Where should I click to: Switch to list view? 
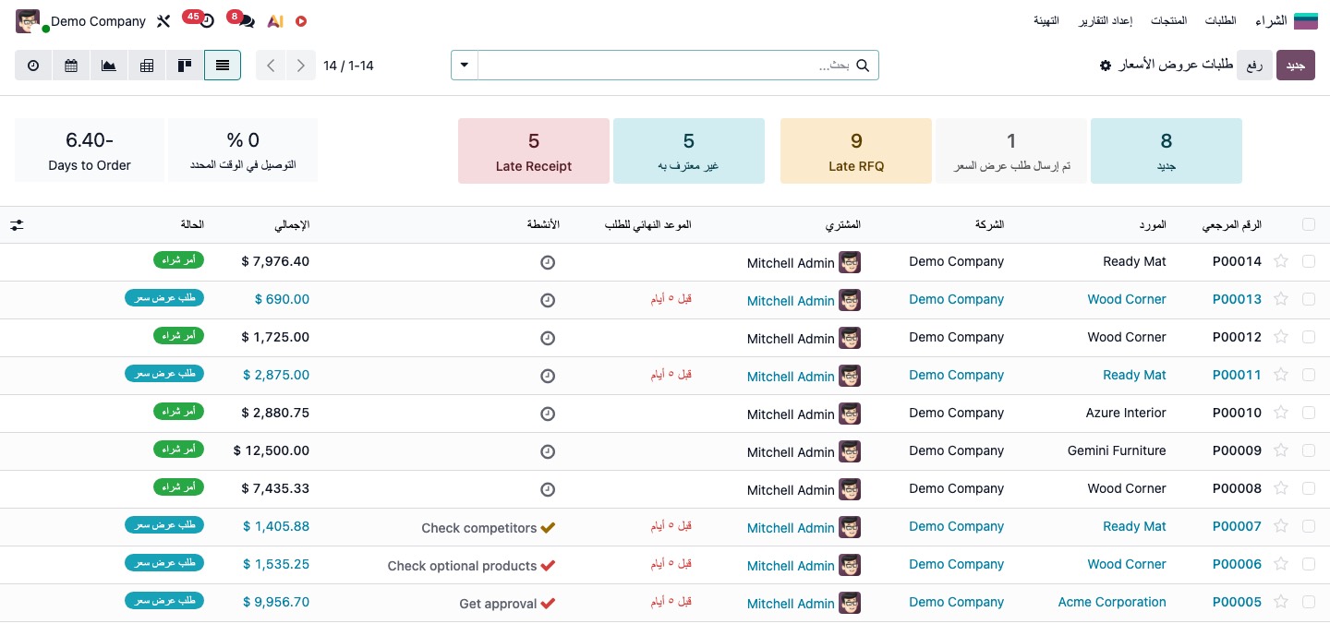223,66
